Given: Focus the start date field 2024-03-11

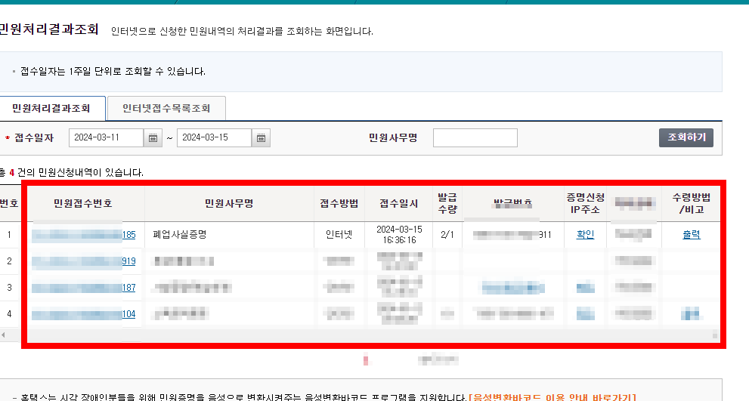Looking at the screenshot, I should coord(106,137).
